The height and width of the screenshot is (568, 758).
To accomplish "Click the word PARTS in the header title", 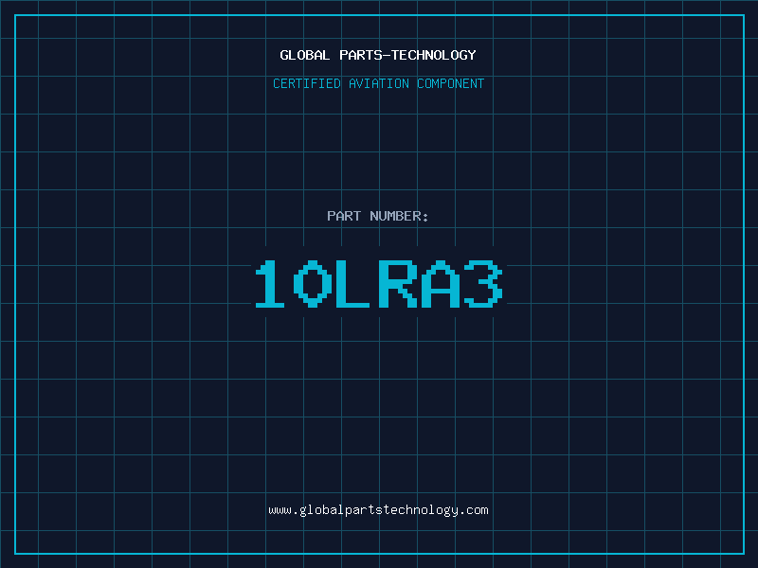I will [x=359, y=55].
